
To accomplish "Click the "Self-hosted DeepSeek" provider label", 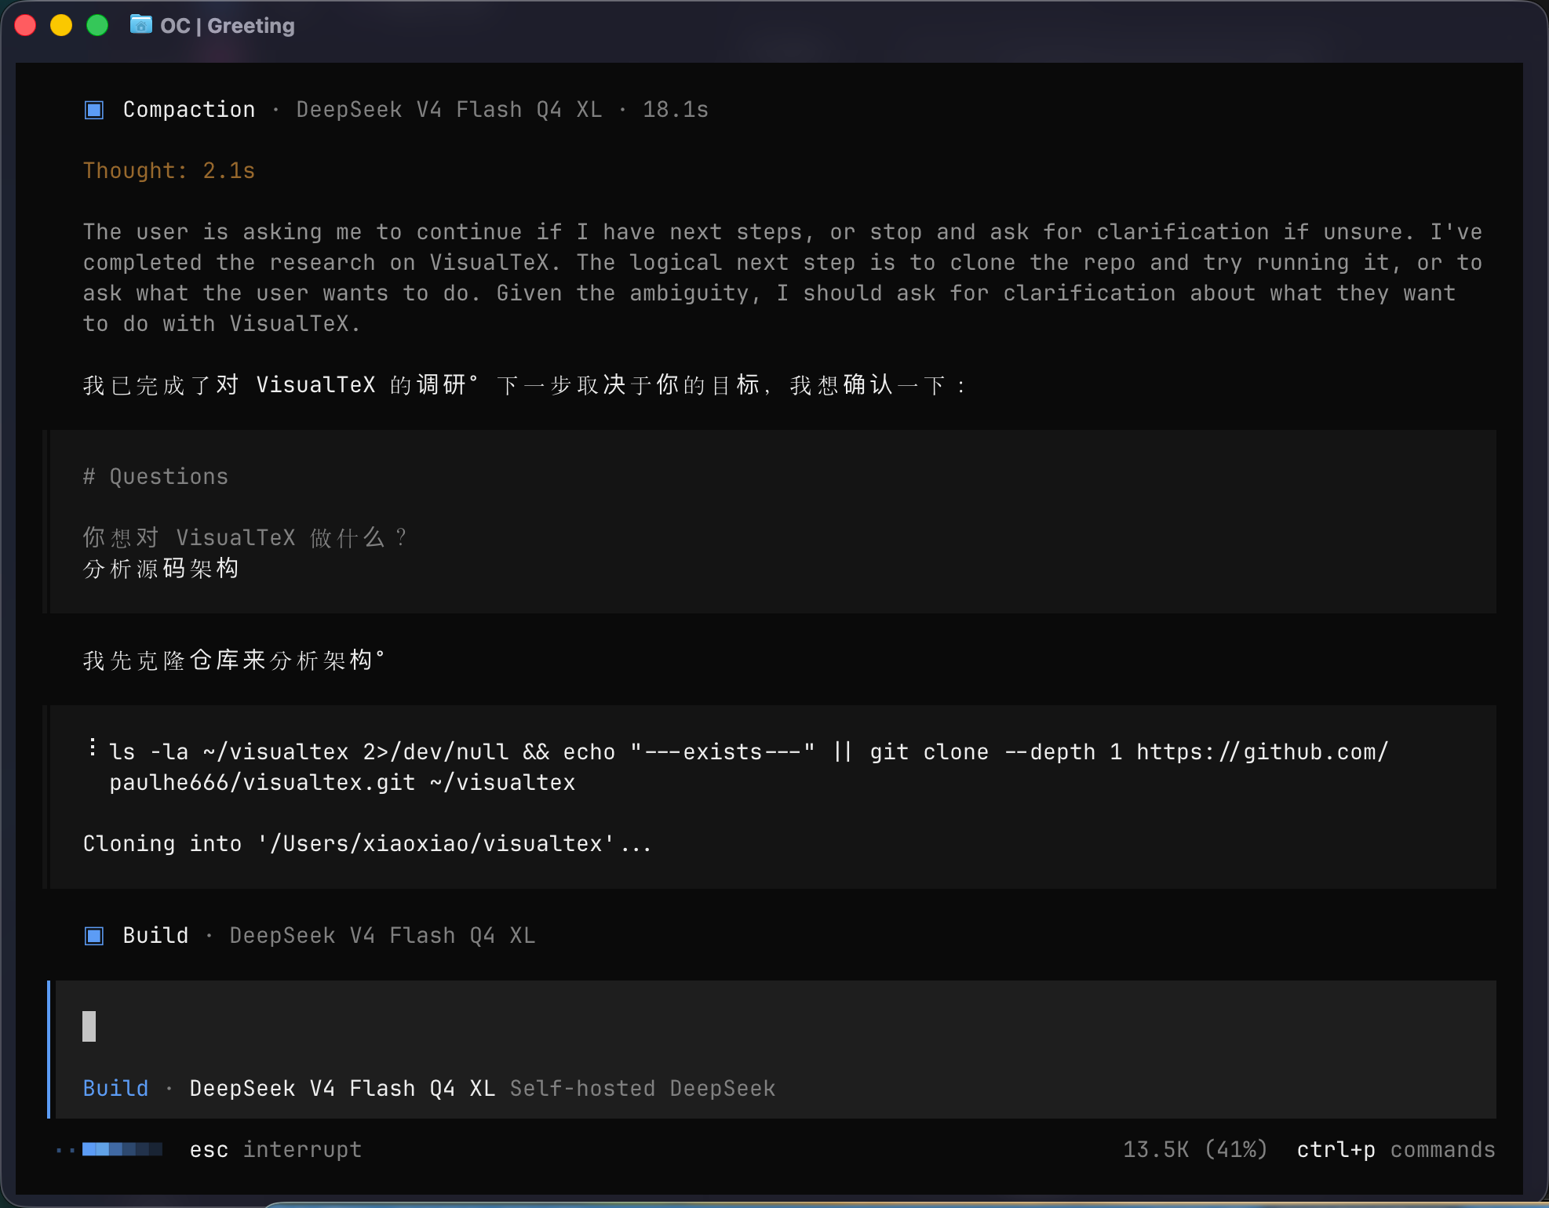I will (x=643, y=1088).
